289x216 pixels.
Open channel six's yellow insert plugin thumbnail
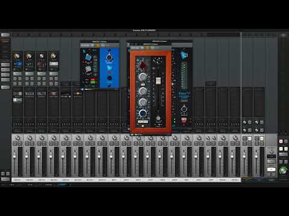(78, 94)
